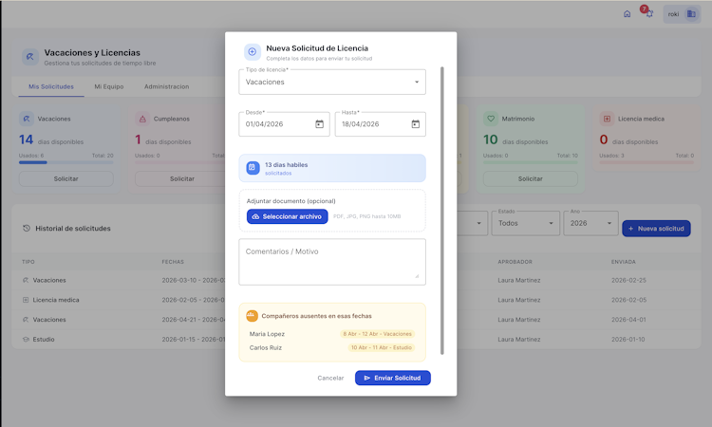Click the Licencia medica history row icon

pos(26,300)
